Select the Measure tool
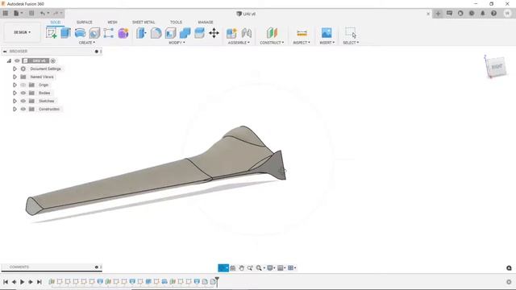The image size is (516, 290). pyautogui.click(x=302, y=33)
